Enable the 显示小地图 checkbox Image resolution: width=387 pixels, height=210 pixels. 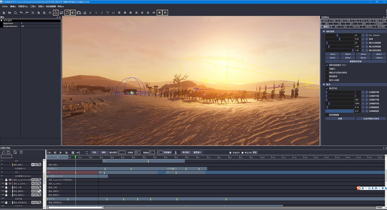[327, 80]
